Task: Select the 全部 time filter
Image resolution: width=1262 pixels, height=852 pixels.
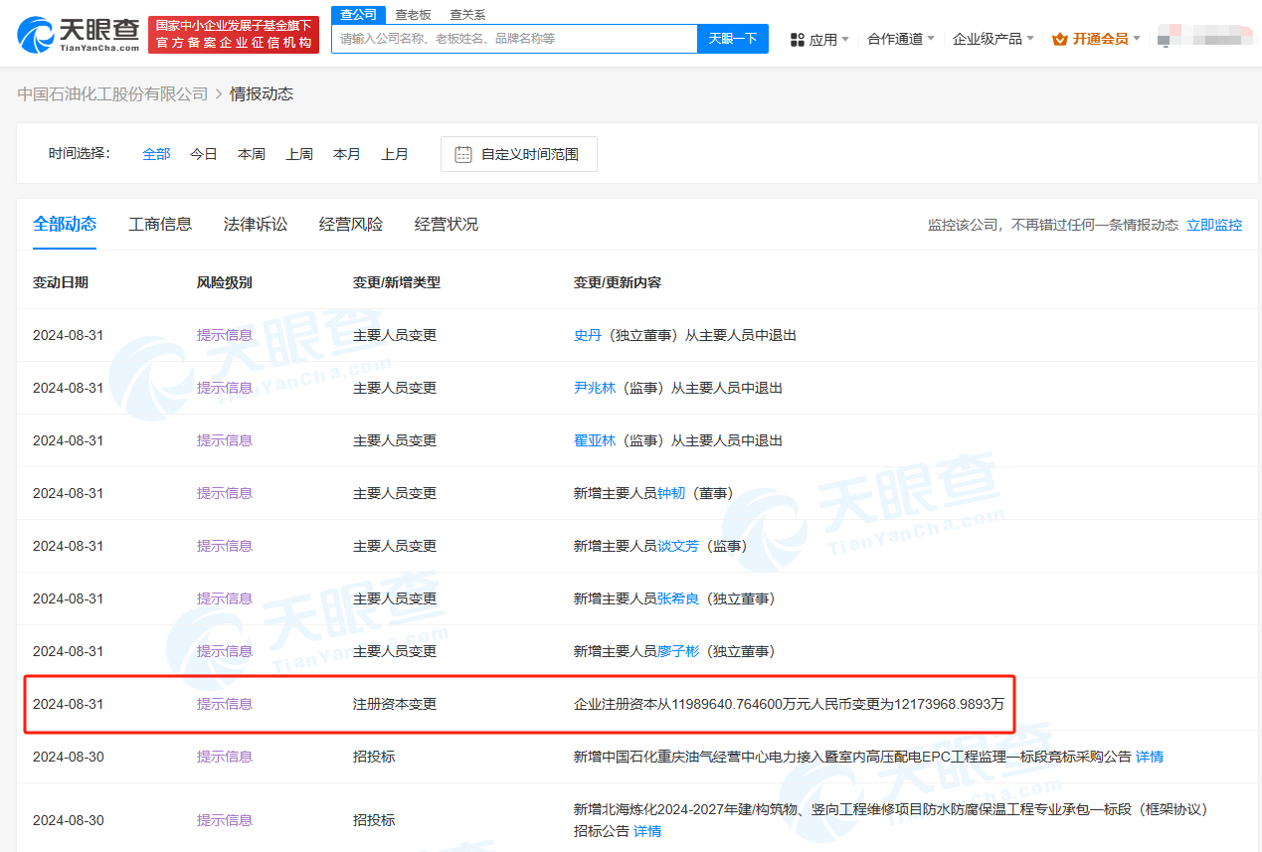Action: [x=156, y=154]
